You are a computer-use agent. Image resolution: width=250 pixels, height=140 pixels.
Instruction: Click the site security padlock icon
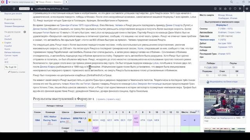32,9
